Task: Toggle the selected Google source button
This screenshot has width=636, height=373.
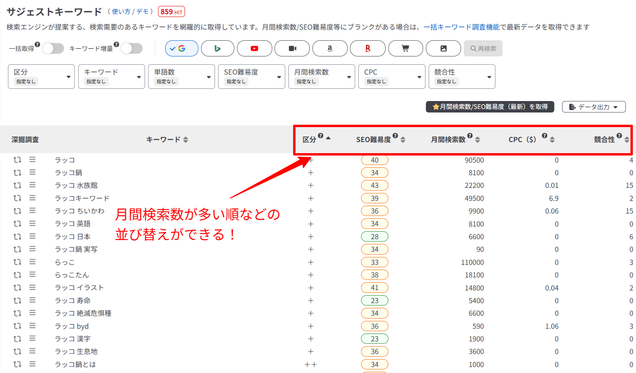Action: (x=182, y=49)
